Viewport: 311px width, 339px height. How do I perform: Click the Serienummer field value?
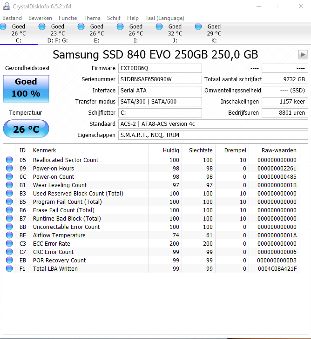[x=160, y=79]
